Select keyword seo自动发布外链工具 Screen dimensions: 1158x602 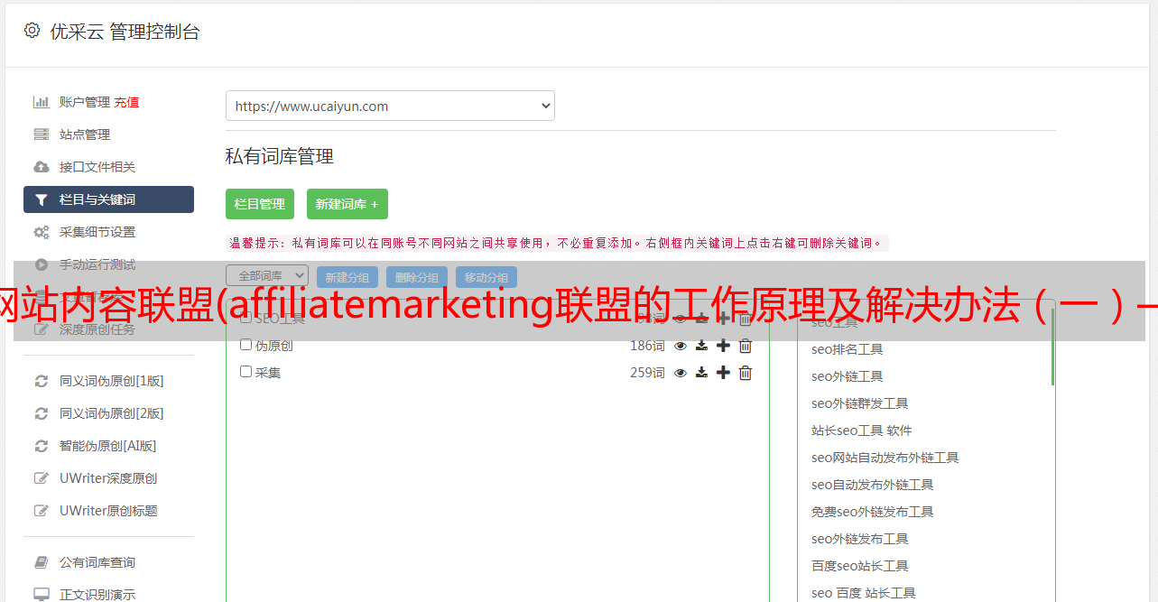(x=872, y=485)
